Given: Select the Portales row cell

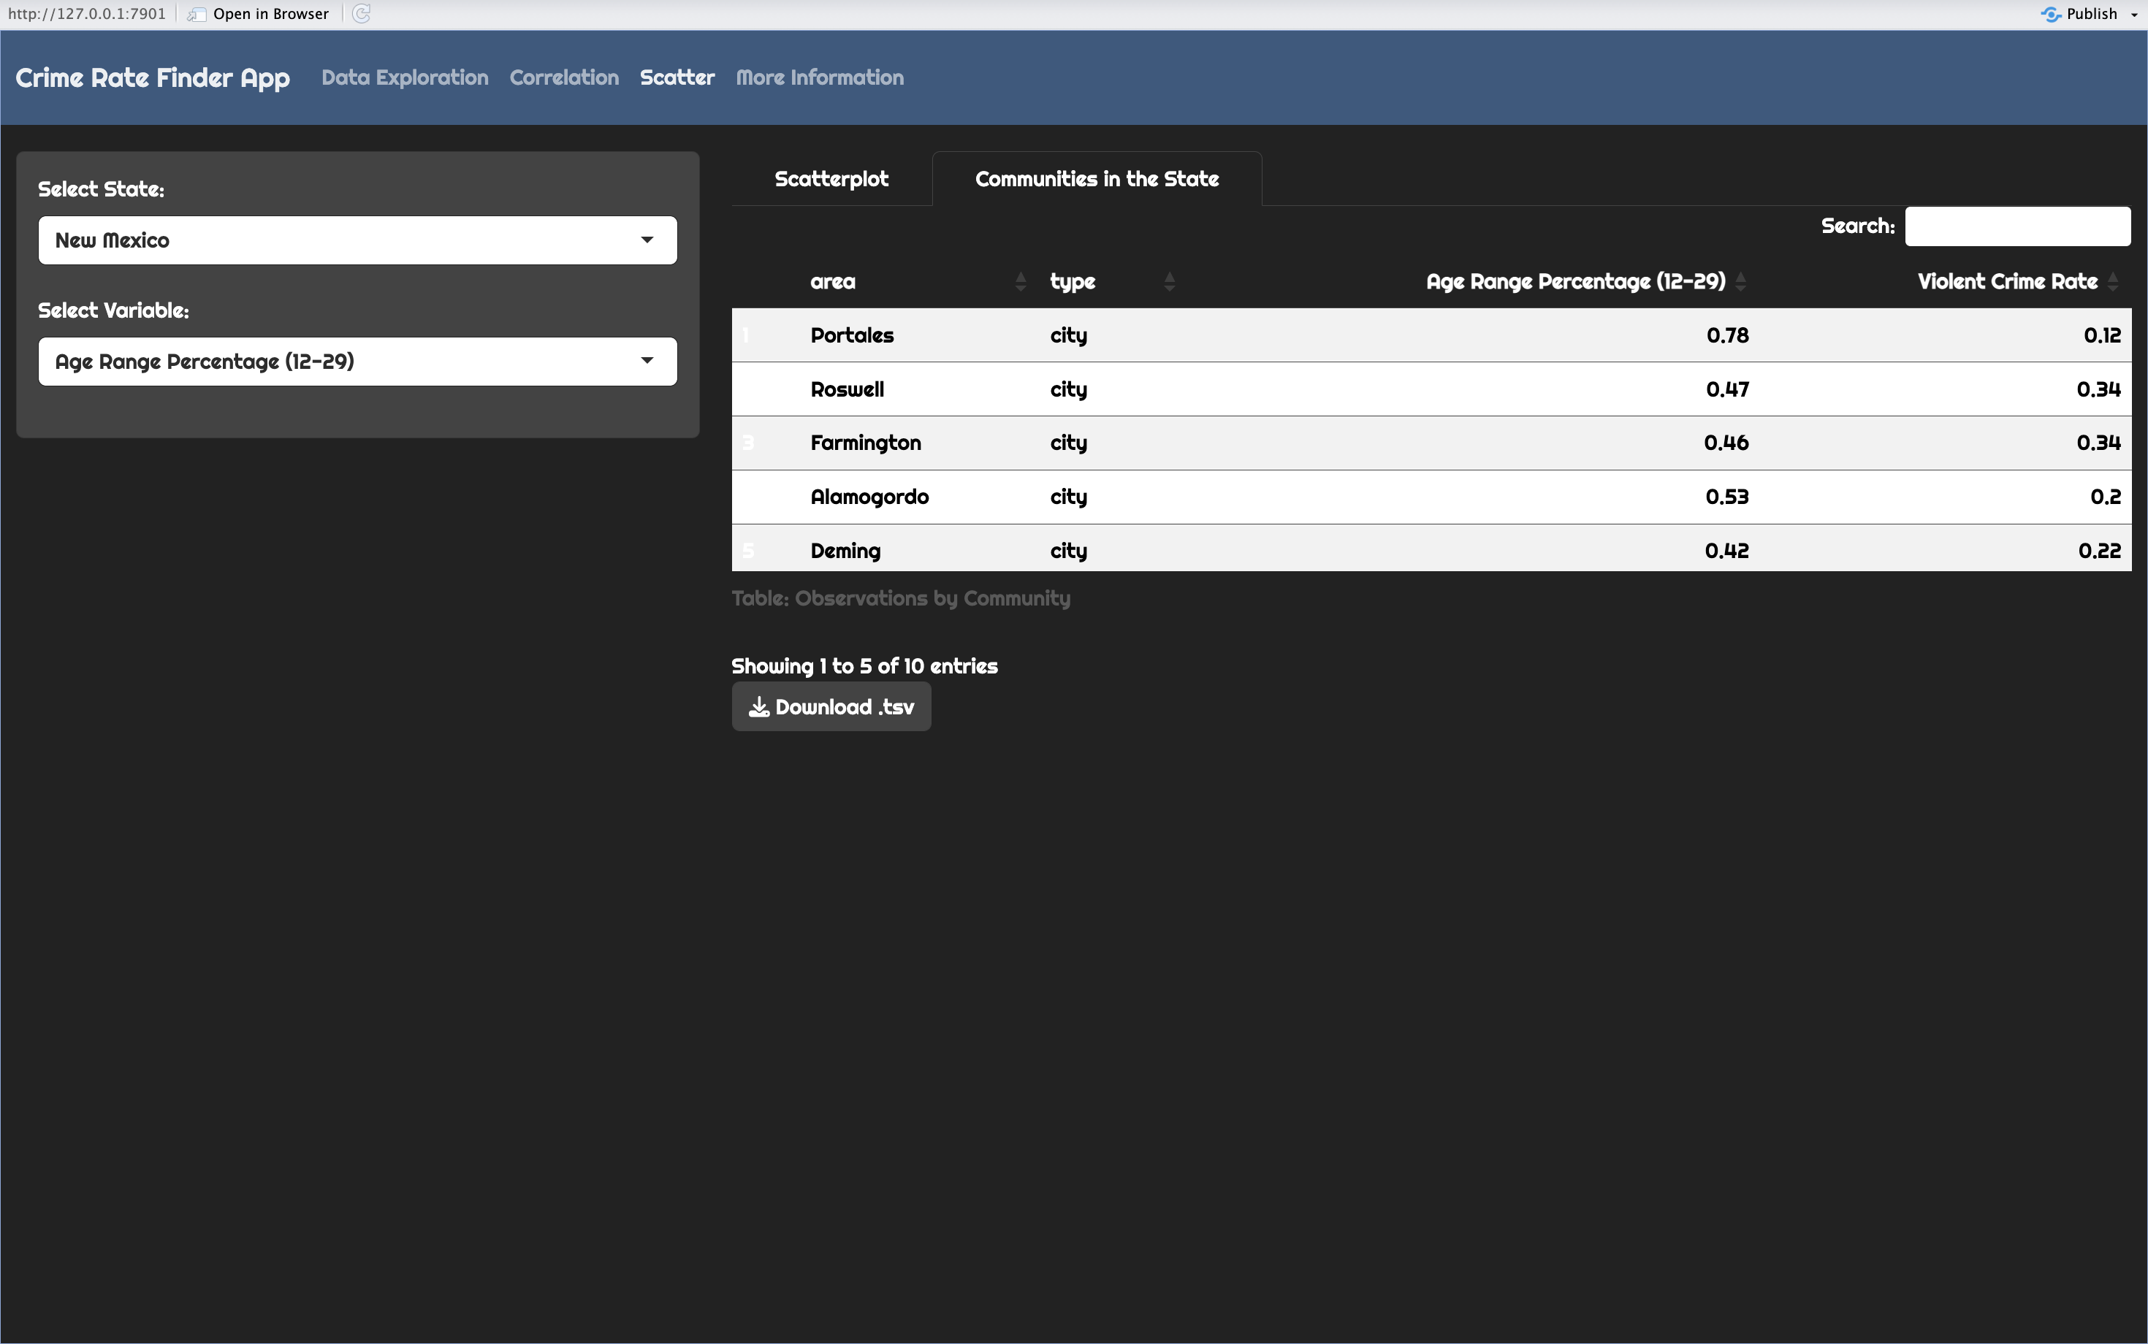Looking at the screenshot, I should (852, 335).
